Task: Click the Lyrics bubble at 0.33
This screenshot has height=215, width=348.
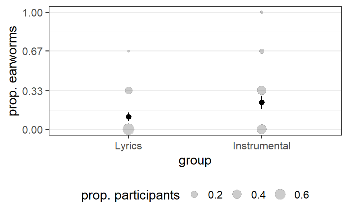Action: [x=129, y=91]
